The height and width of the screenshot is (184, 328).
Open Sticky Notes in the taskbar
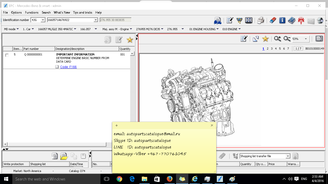click(x=182, y=179)
